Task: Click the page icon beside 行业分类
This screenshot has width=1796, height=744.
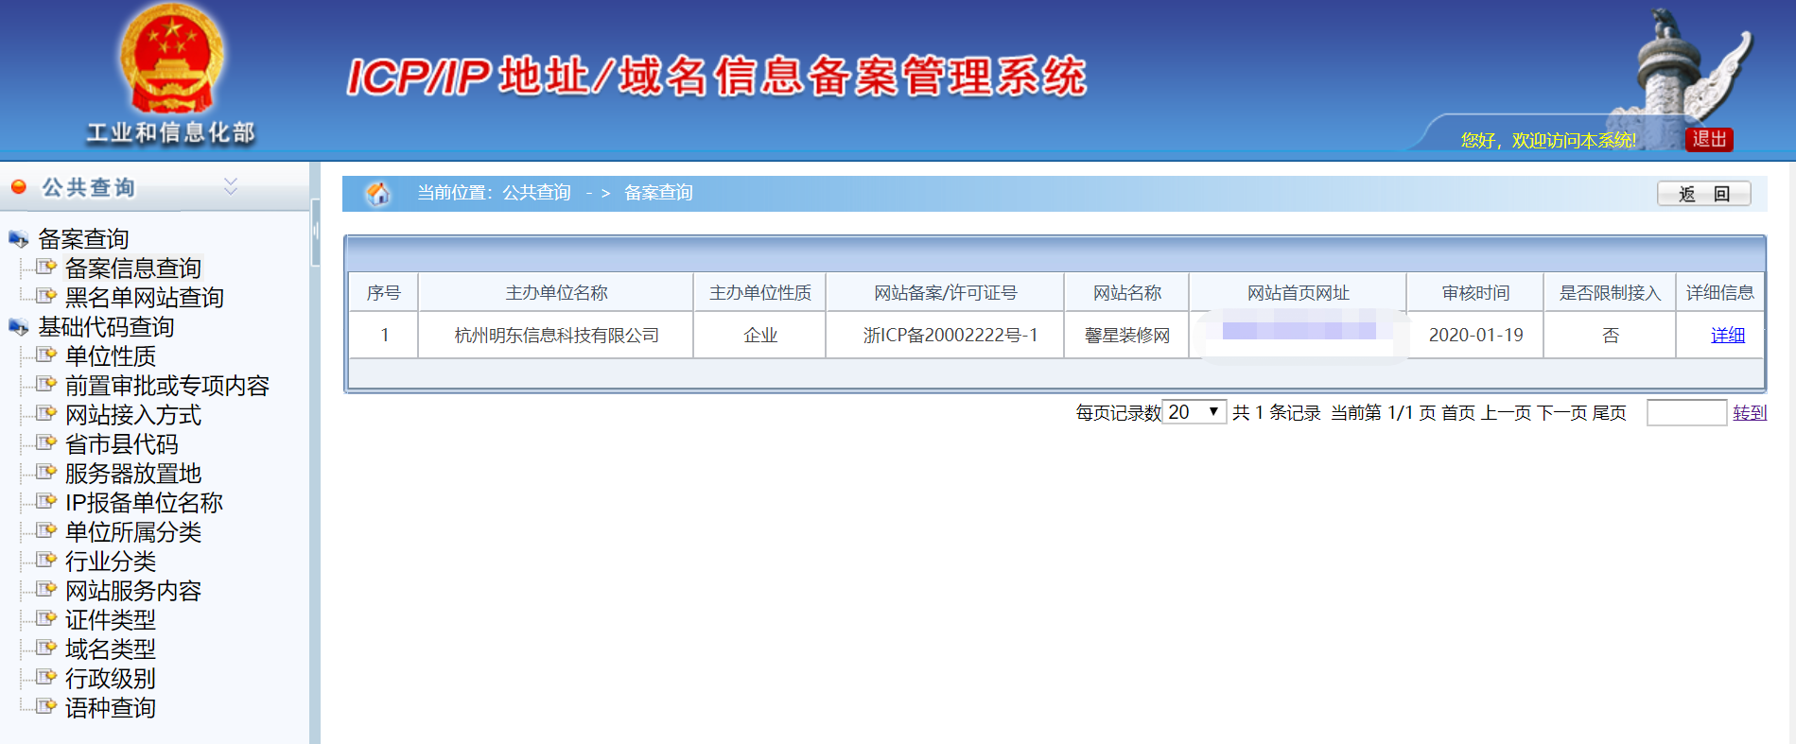Action: click(x=46, y=560)
